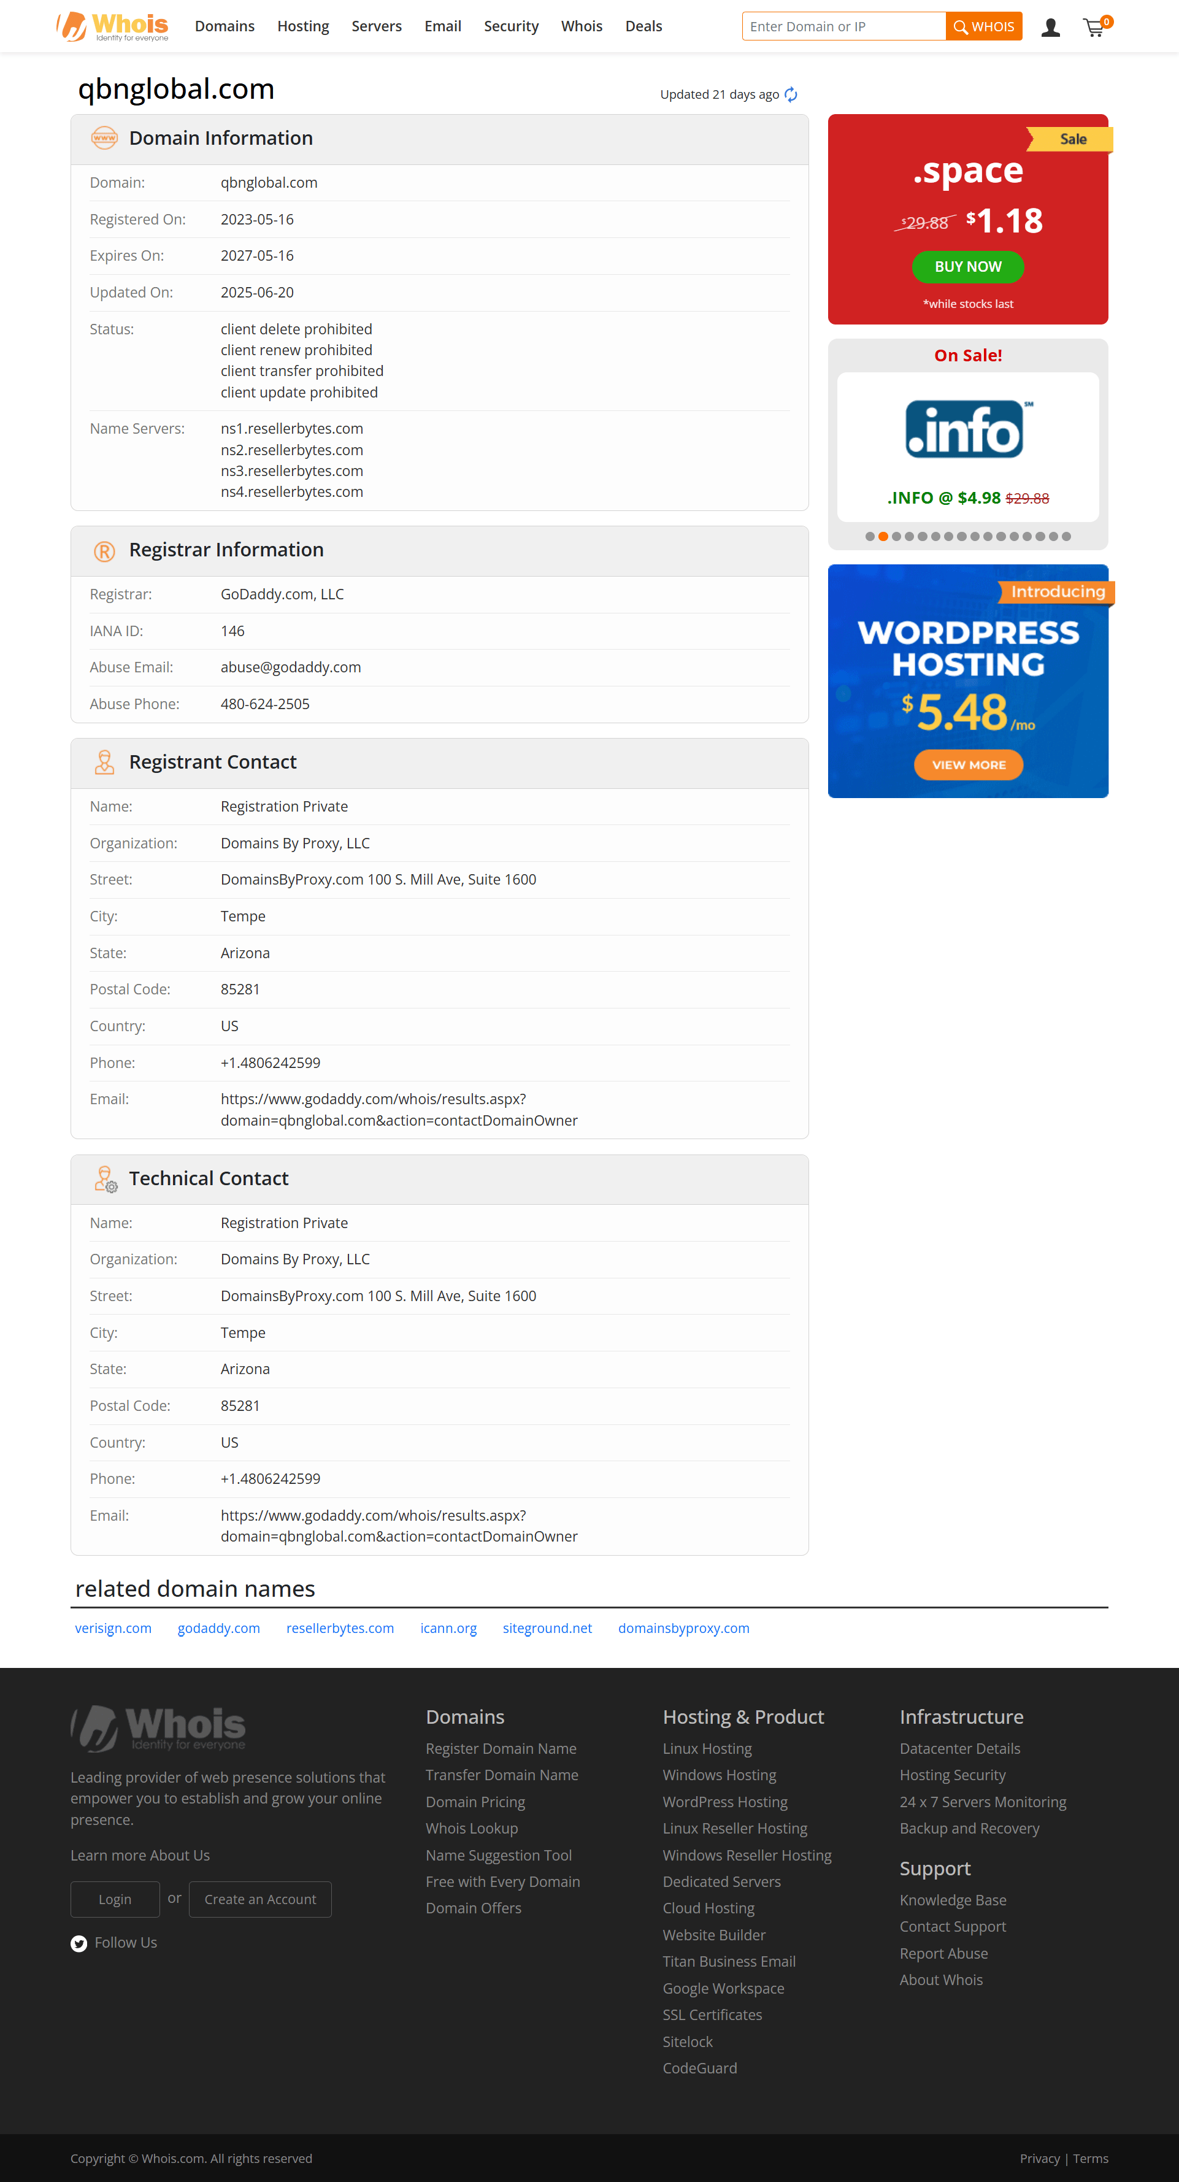This screenshot has width=1179, height=2182.
Task: Open Hosting Security link
Action: click(x=953, y=1775)
